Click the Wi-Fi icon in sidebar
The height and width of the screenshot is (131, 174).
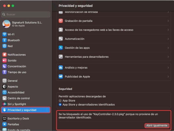pos(4,34)
